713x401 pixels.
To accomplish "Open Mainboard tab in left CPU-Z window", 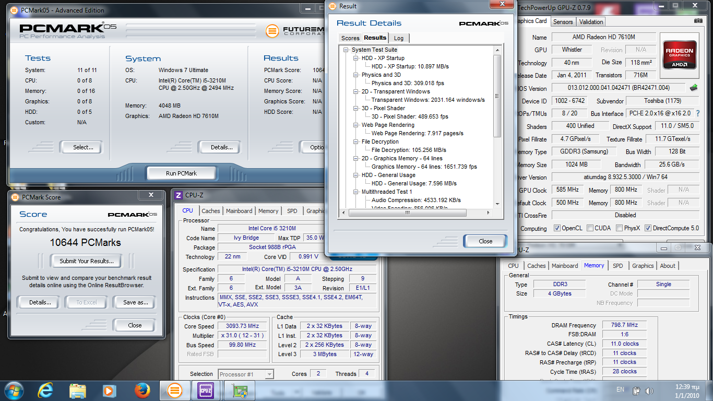I will tap(239, 211).
